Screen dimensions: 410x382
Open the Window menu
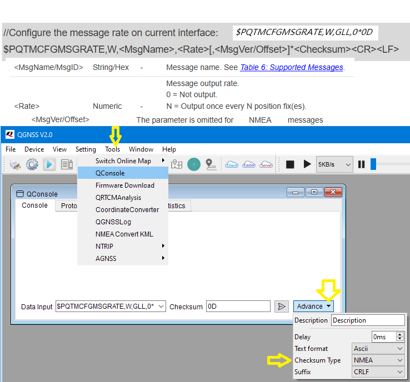[141, 149]
